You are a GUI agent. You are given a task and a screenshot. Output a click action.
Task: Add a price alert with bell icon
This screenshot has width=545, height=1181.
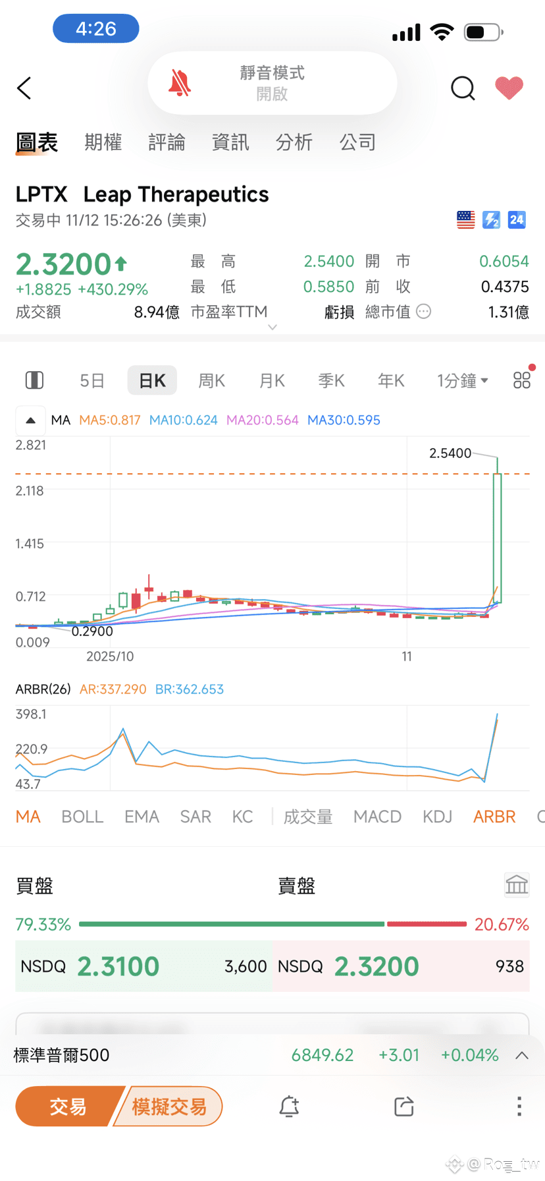pos(289,1107)
